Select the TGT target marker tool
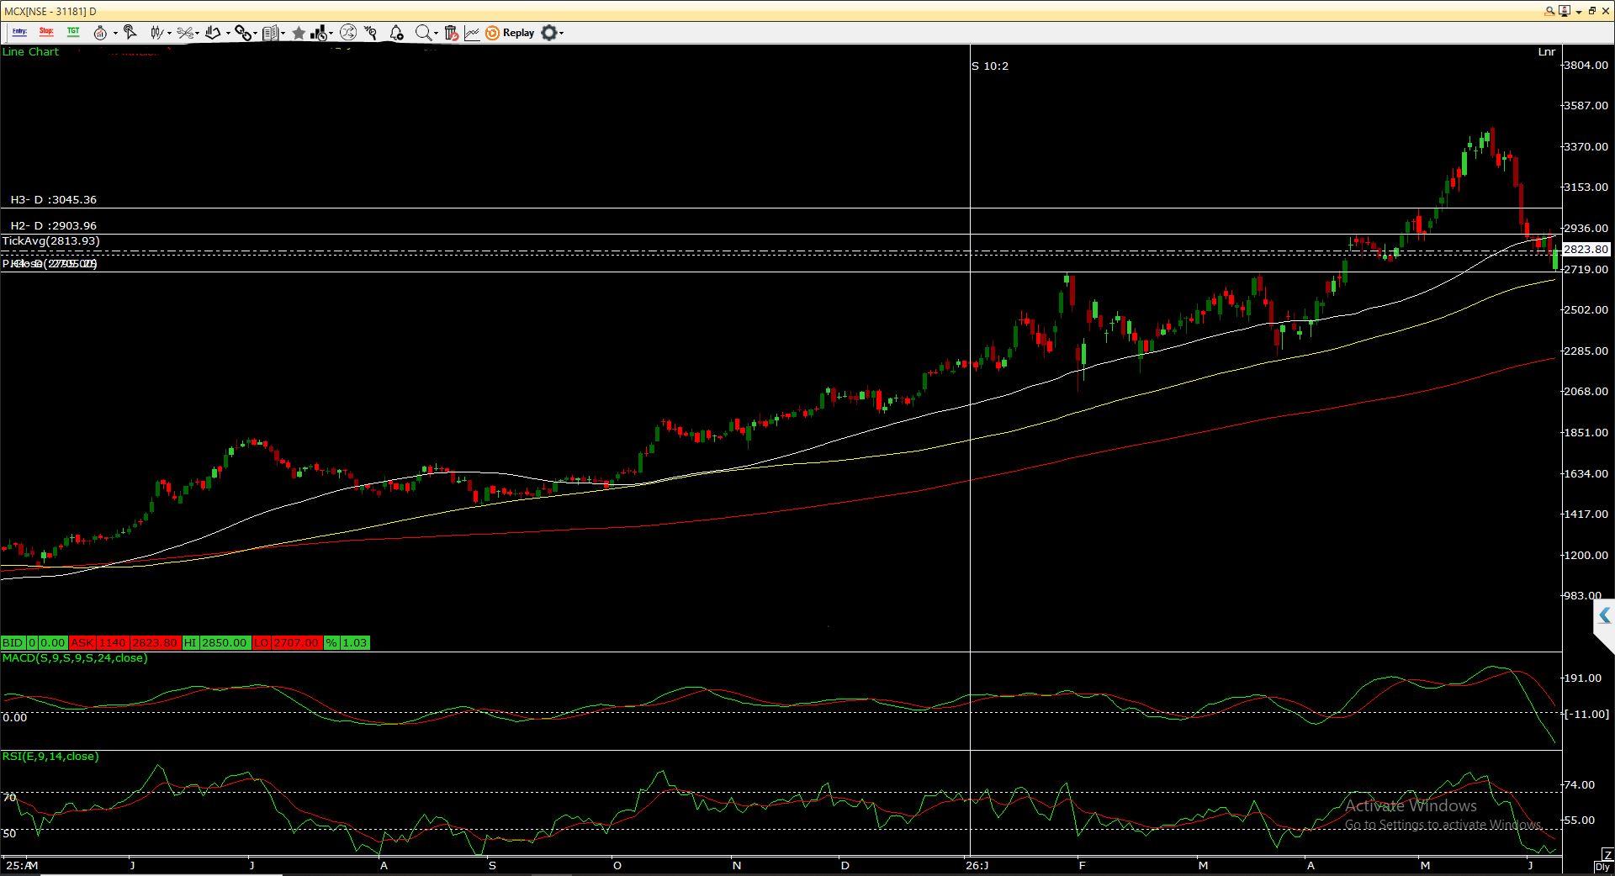This screenshot has width=1615, height=876. pos(73,32)
